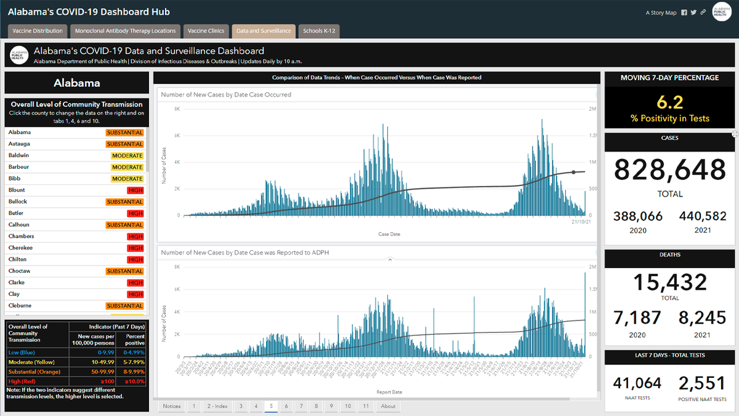Viewport: 739px width, 416px height.
Task: Share the story map on Twitter
Action: tap(693, 12)
